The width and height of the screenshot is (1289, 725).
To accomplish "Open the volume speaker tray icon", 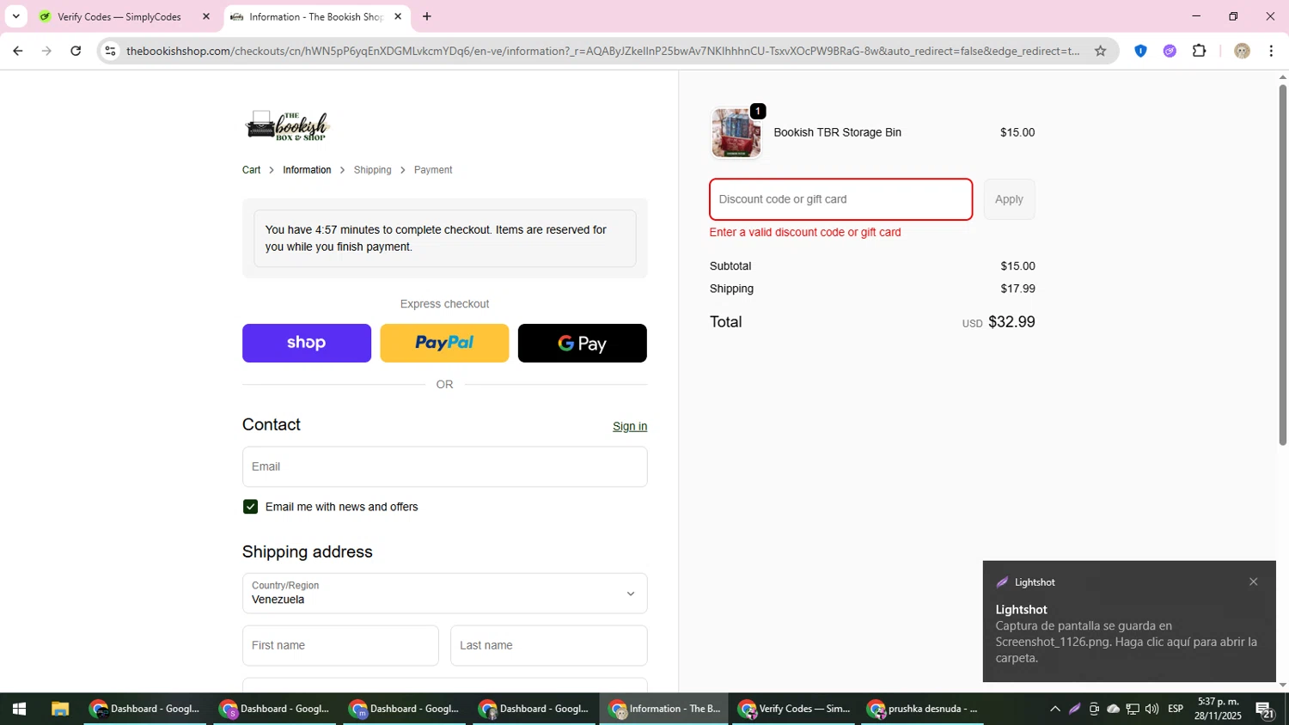I will [1152, 709].
